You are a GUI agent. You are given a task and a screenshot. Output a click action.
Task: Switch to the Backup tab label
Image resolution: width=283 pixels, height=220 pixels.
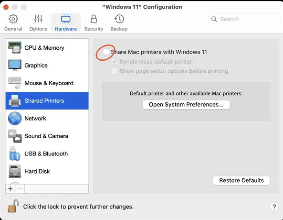[x=119, y=29]
